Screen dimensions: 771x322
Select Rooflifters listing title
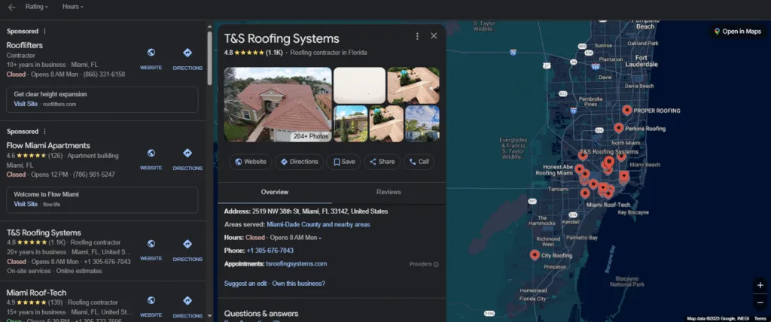pyautogui.click(x=25, y=45)
